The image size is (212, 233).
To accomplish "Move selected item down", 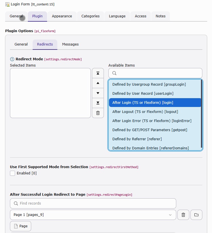I will tap(98, 93).
